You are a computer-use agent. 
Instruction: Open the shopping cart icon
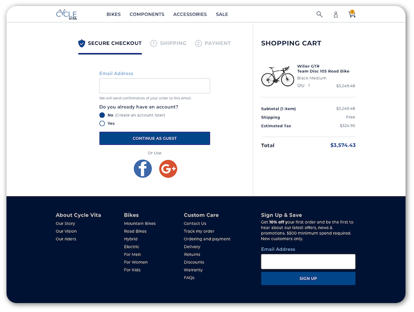[x=352, y=14]
